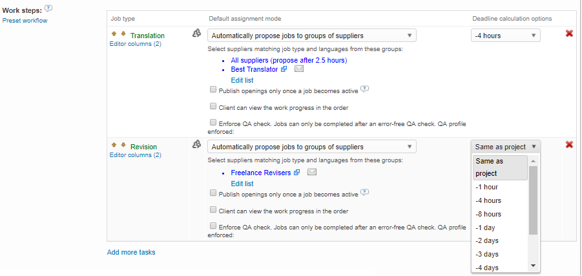582x276 pixels.
Task: Select -8 hours from deadline list
Action: 488,214
